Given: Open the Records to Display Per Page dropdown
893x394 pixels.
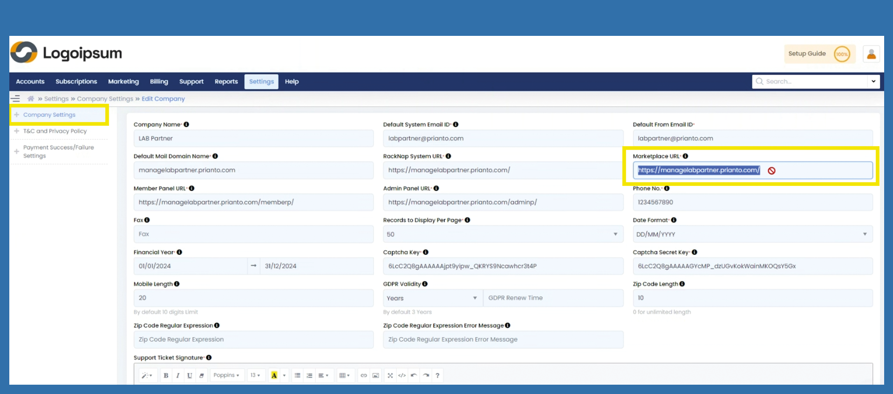Looking at the screenshot, I should pos(503,234).
